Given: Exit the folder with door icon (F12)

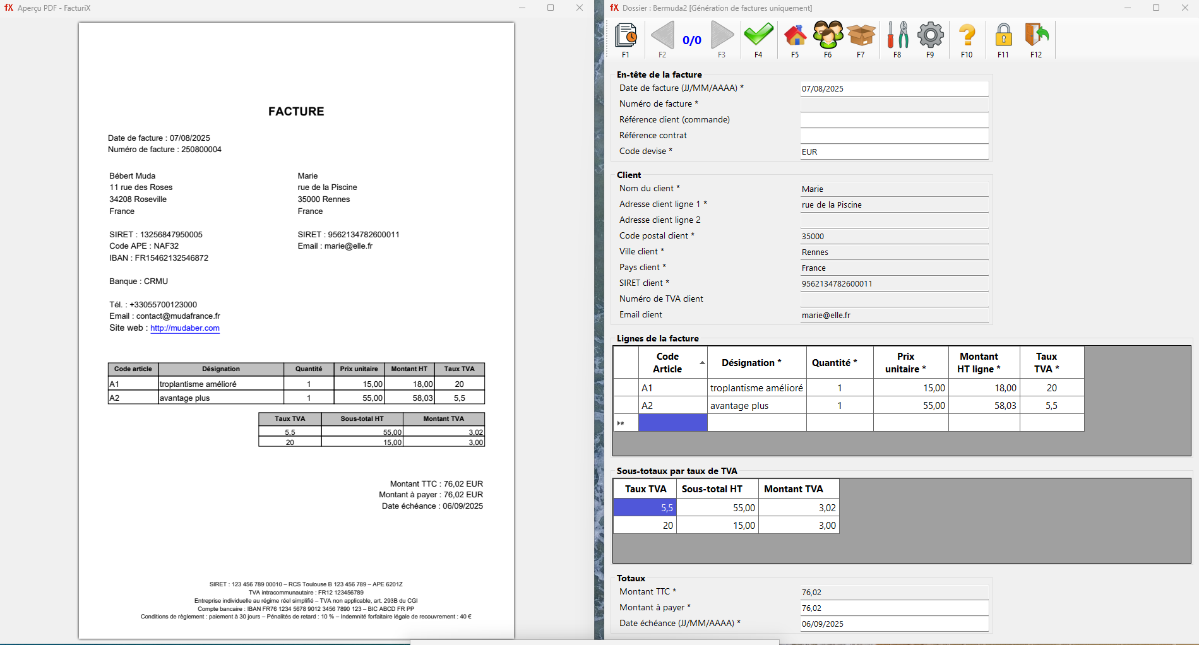Looking at the screenshot, I should (1036, 35).
